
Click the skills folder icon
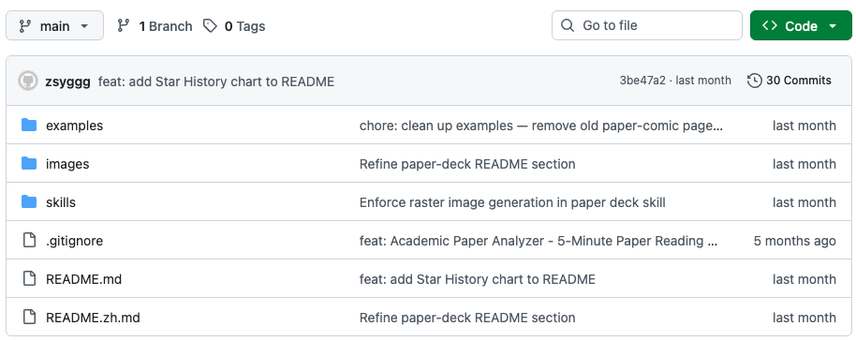coord(29,201)
